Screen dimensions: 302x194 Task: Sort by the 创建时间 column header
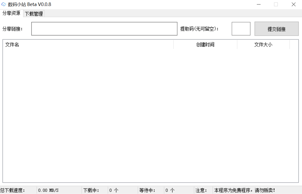[205, 45]
